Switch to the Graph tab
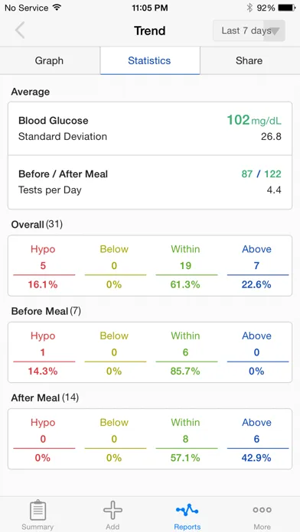Screen dimensions: 300x532 (x=49, y=60)
